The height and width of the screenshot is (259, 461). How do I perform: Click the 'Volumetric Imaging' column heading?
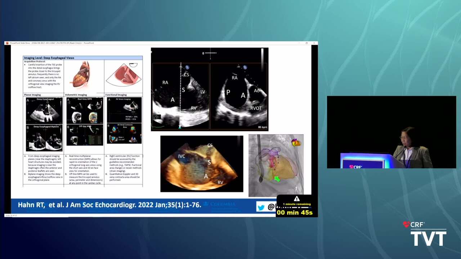pyautogui.click(x=76, y=95)
